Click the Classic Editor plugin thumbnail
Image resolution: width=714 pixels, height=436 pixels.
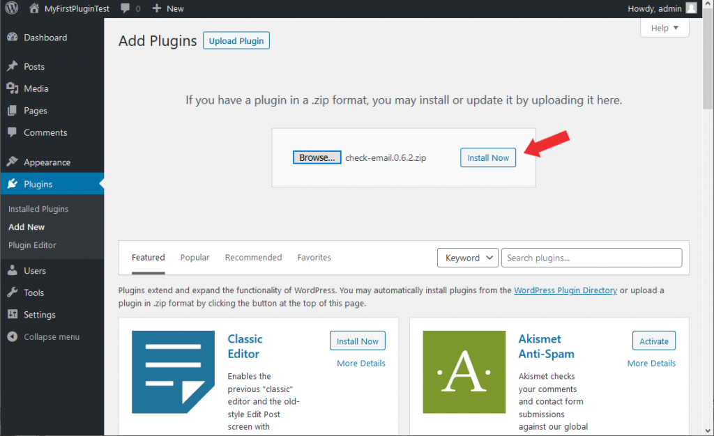coord(173,372)
